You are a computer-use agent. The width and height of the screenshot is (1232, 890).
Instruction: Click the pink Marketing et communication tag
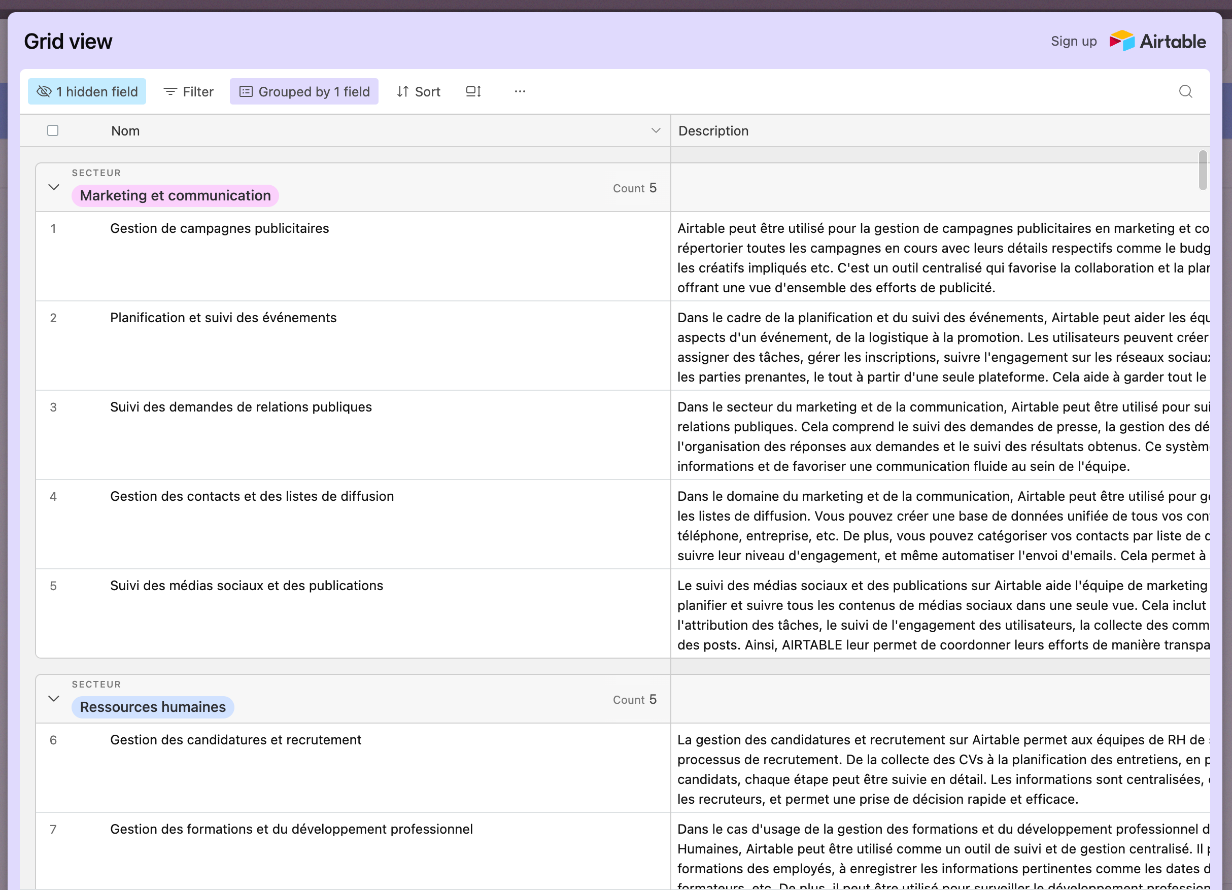coord(175,195)
